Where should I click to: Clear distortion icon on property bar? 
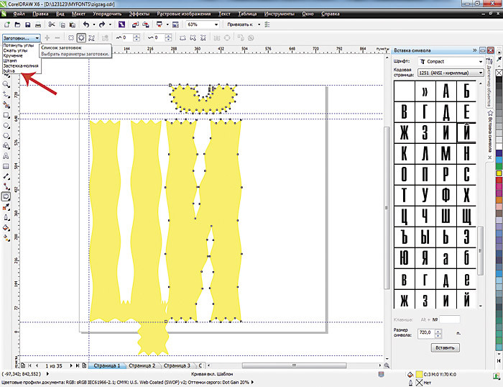(251, 38)
